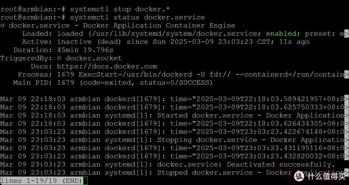Image resolution: width=349 pixels, height=185 pixels.
Task: Click the systemctl status docker.service command
Action: tap(137, 17)
